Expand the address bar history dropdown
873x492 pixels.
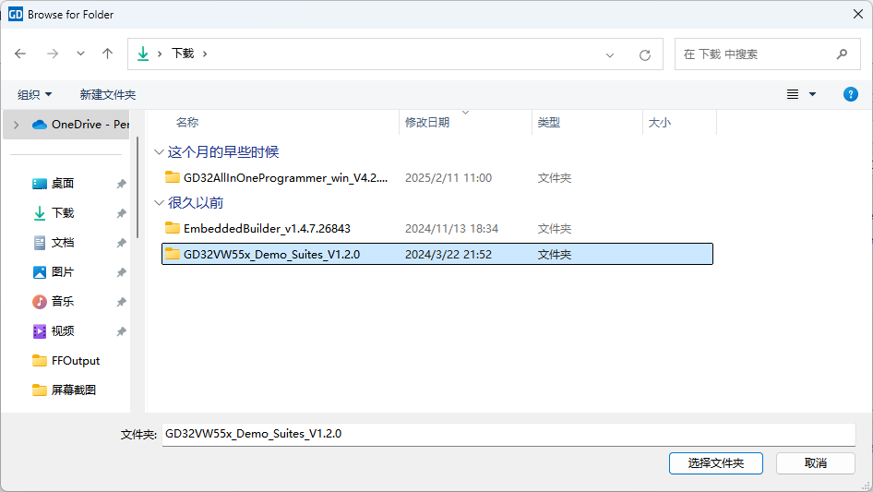click(610, 54)
